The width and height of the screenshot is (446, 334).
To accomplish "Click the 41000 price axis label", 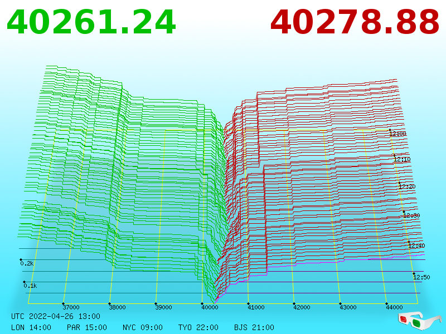I will click(256, 307).
